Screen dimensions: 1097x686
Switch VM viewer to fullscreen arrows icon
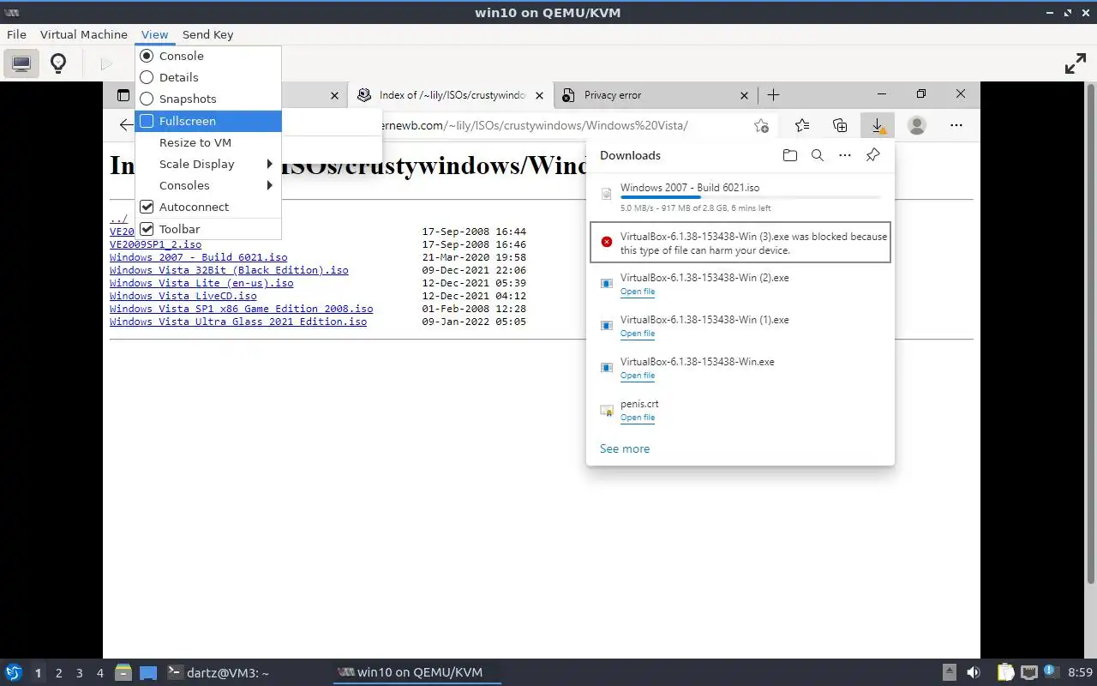point(1076,63)
